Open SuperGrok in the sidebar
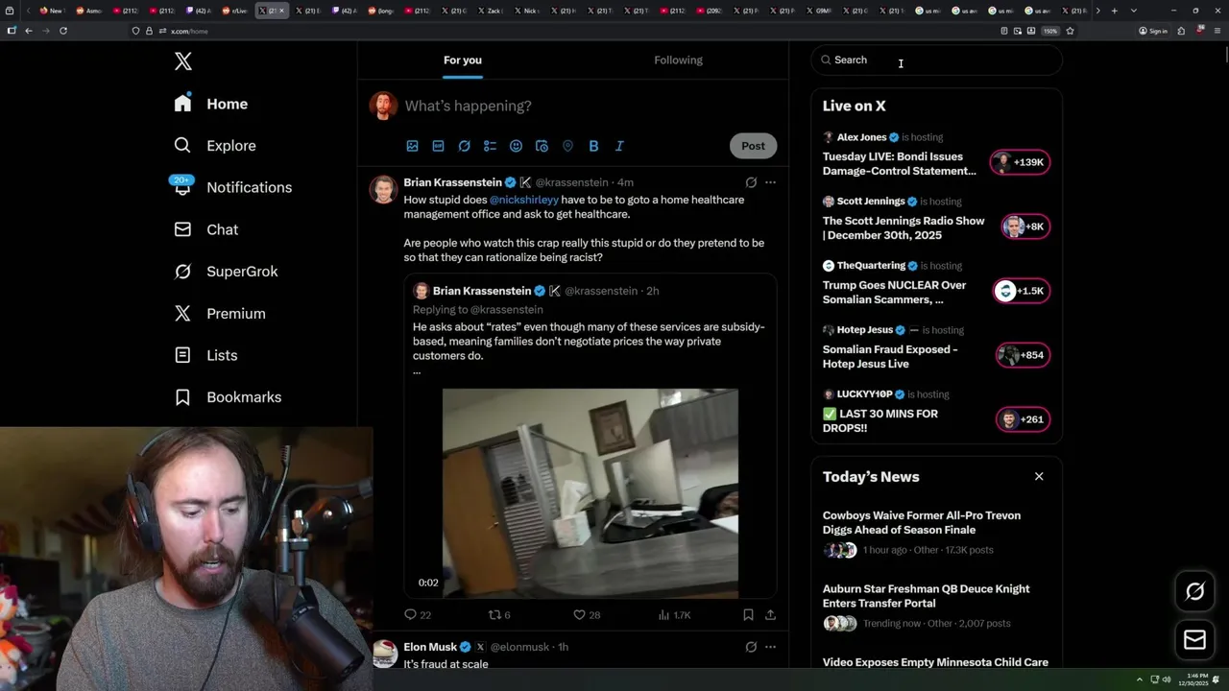The width and height of the screenshot is (1229, 691). (226, 272)
